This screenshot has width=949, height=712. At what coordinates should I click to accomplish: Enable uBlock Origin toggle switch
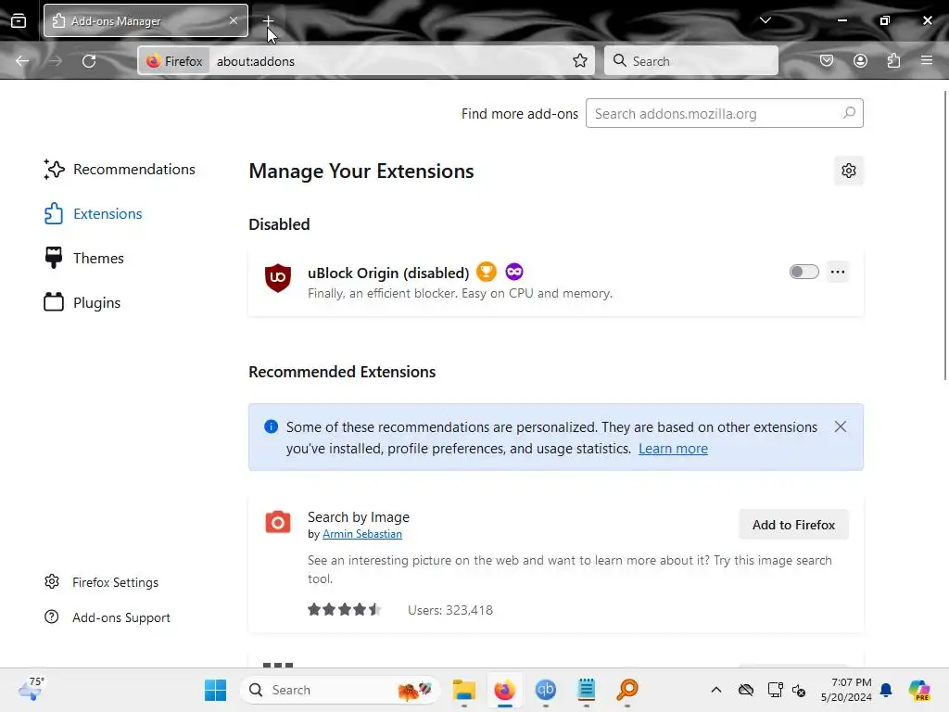(803, 272)
